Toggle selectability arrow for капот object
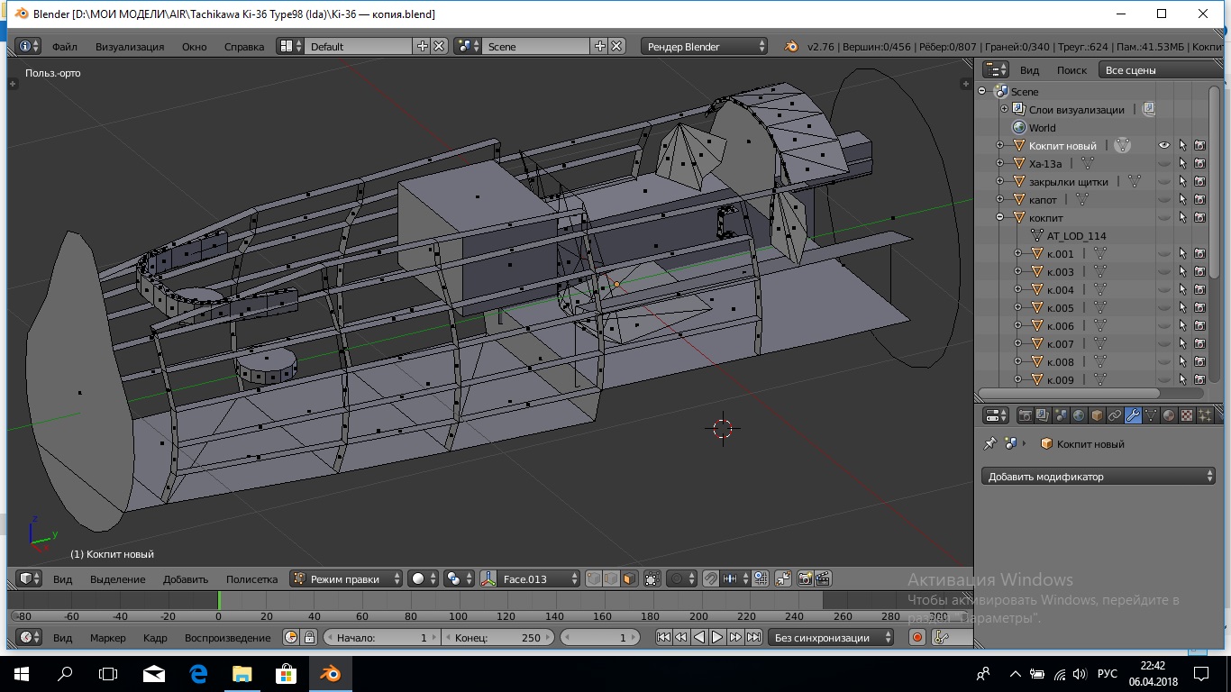 [1182, 199]
